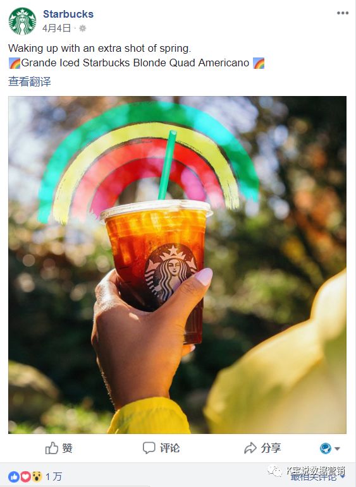The image size is (356, 487).
Task: Open the three-dot post options menu
Action: 342,13
